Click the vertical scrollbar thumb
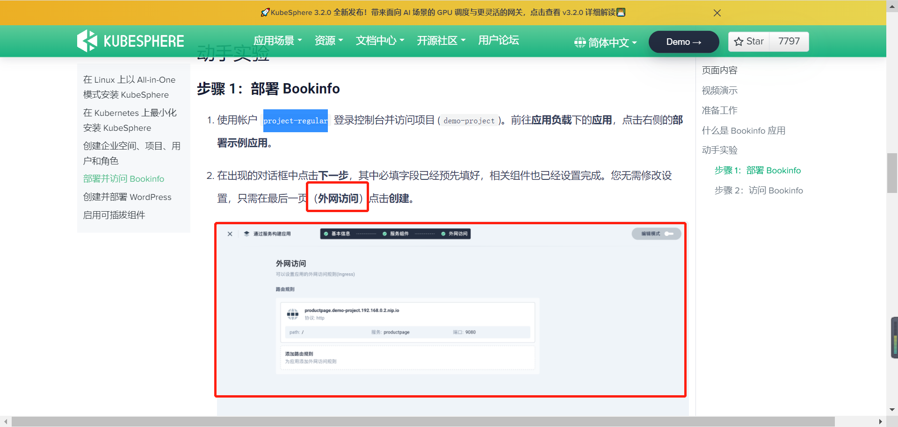The height and width of the screenshot is (427, 898). coord(892,173)
